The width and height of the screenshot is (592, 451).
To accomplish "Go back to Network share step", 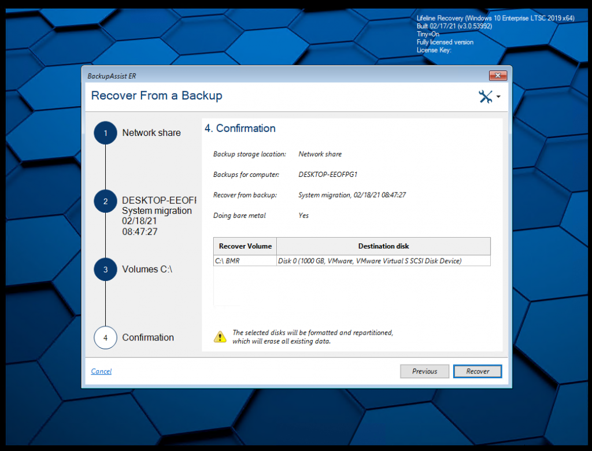I will tap(151, 133).
